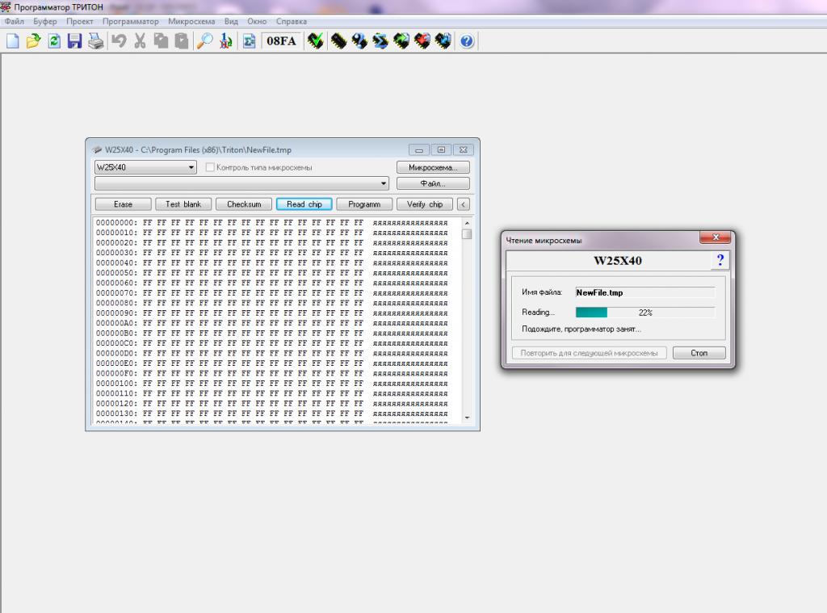Click the magnifying glass Search icon

tap(205, 41)
